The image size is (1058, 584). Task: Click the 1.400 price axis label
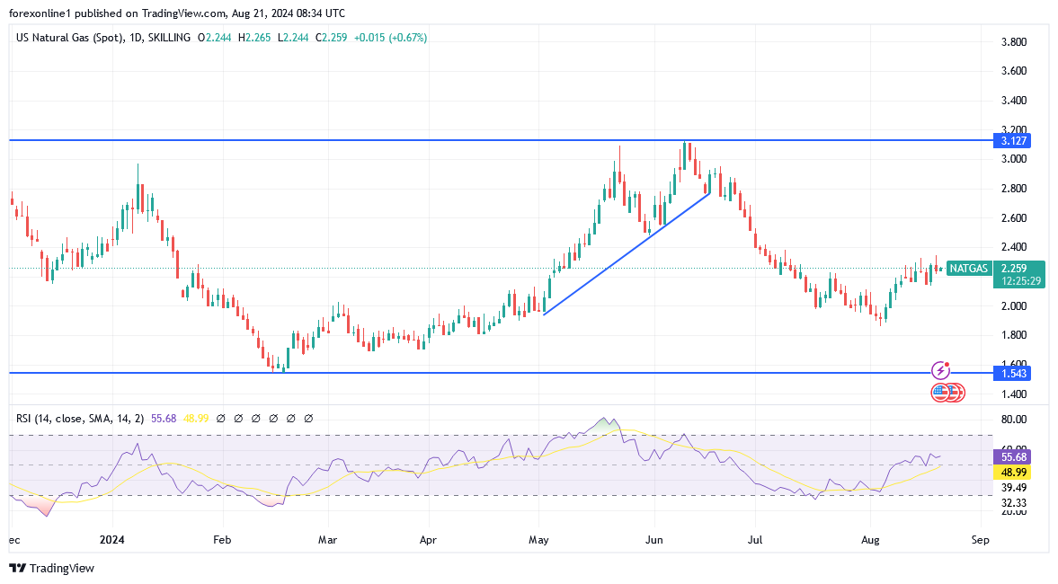pyautogui.click(x=1013, y=394)
